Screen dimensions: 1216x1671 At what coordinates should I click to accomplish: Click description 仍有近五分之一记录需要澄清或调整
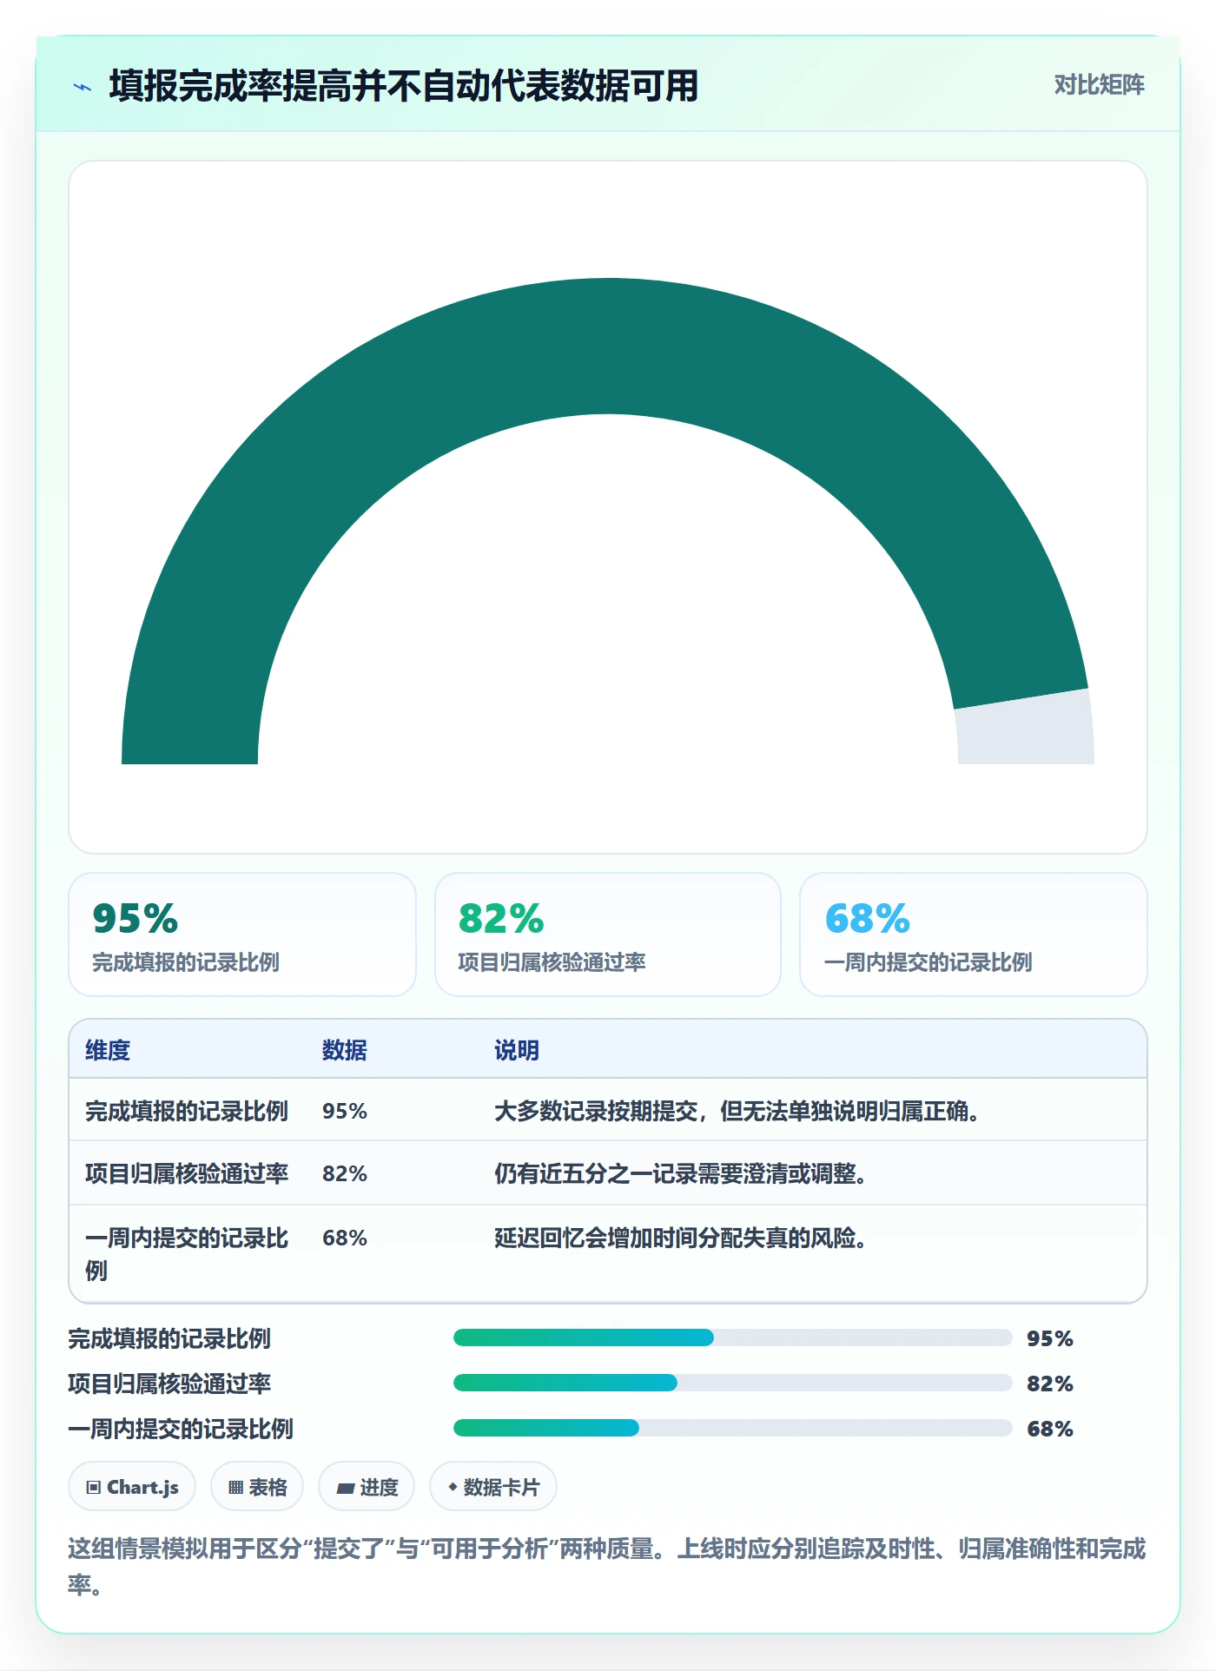[x=681, y=1173]
